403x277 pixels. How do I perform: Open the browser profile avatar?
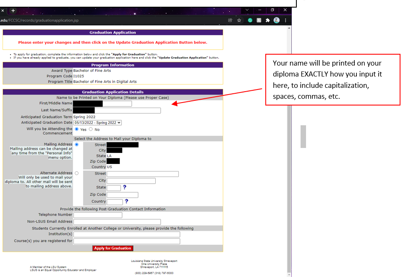tap(277, 20)
